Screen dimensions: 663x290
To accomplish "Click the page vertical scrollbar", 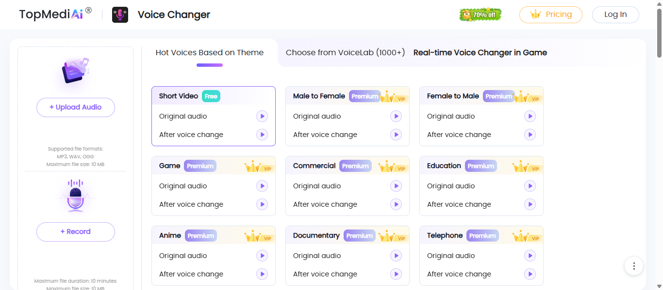I will [659, 34].
